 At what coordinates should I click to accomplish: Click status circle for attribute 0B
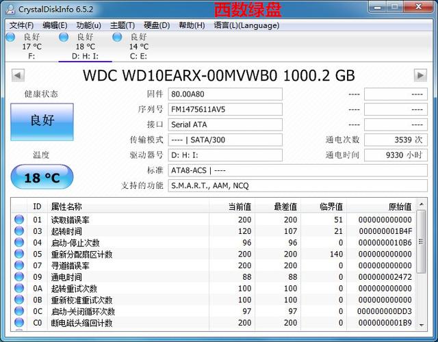pos(19,300)
